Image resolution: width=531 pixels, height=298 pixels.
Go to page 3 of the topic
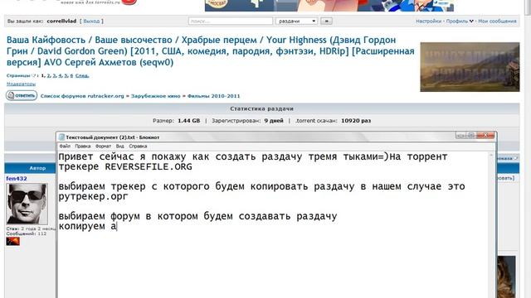(54, 75)
